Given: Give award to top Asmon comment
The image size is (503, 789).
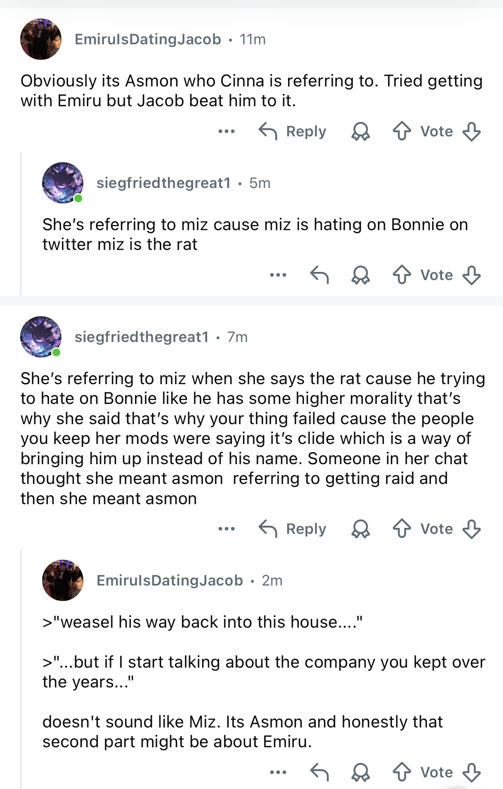Looking at the screenshot, I should click(x=361, y=131).
